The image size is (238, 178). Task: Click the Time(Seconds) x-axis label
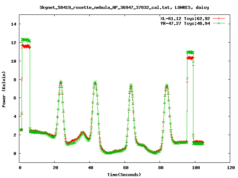(124, 175)
